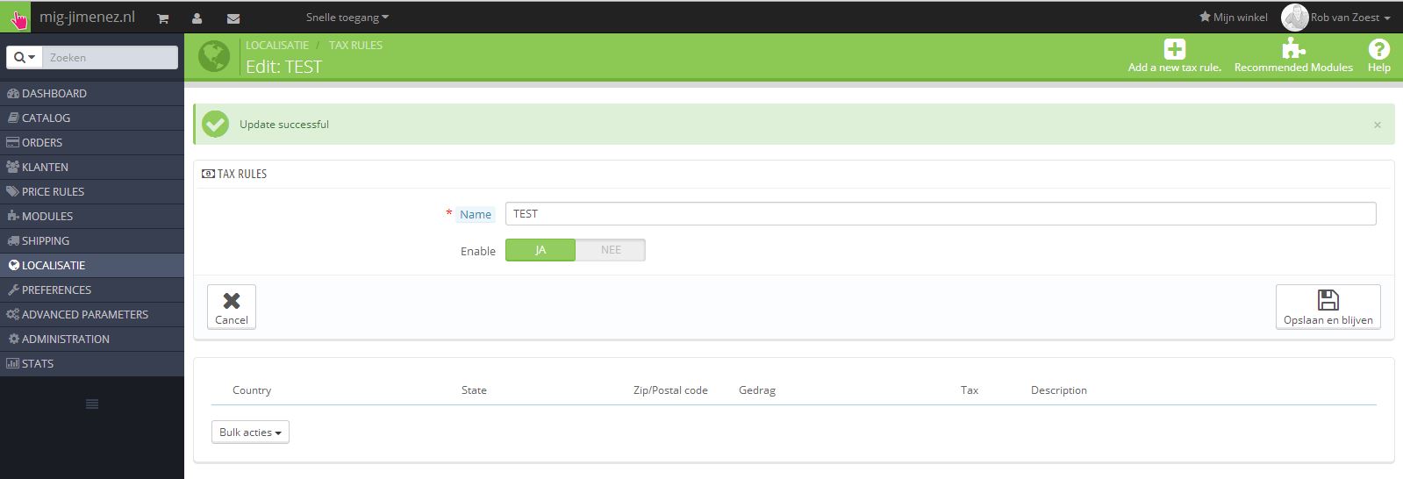Open Orders in the sidebar
The height and width of the screenshot is (479, 1403).
pos(92,142)
